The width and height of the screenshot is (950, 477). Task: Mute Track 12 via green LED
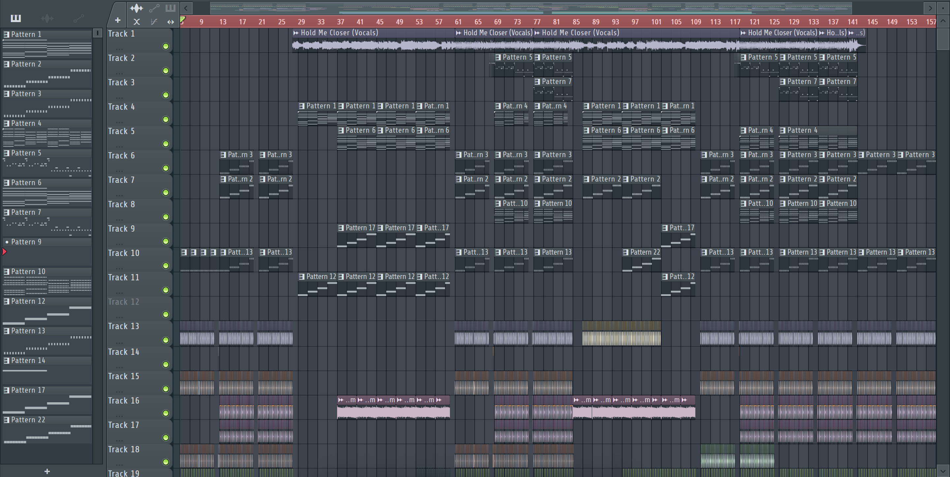[166, 315]
